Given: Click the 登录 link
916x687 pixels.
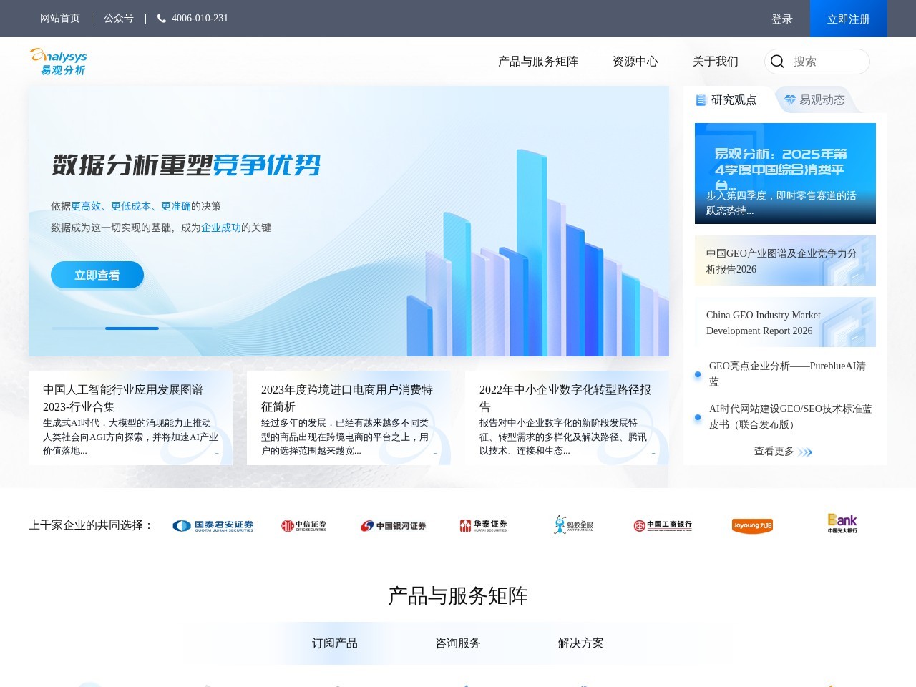Looking at the screenshot, I should pyautogui.click(x=781, y=19).
